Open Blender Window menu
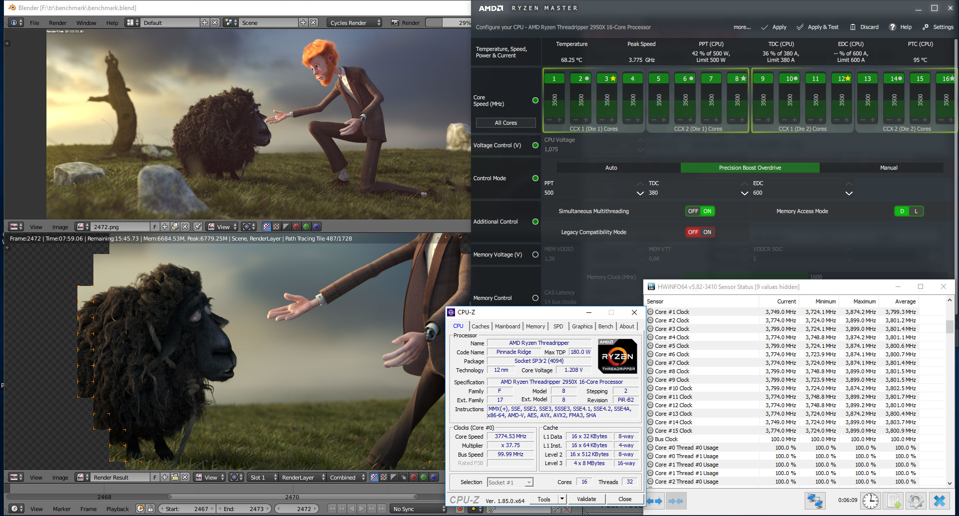The height and width of the screenshot is (516, 959). coord(86,23)
